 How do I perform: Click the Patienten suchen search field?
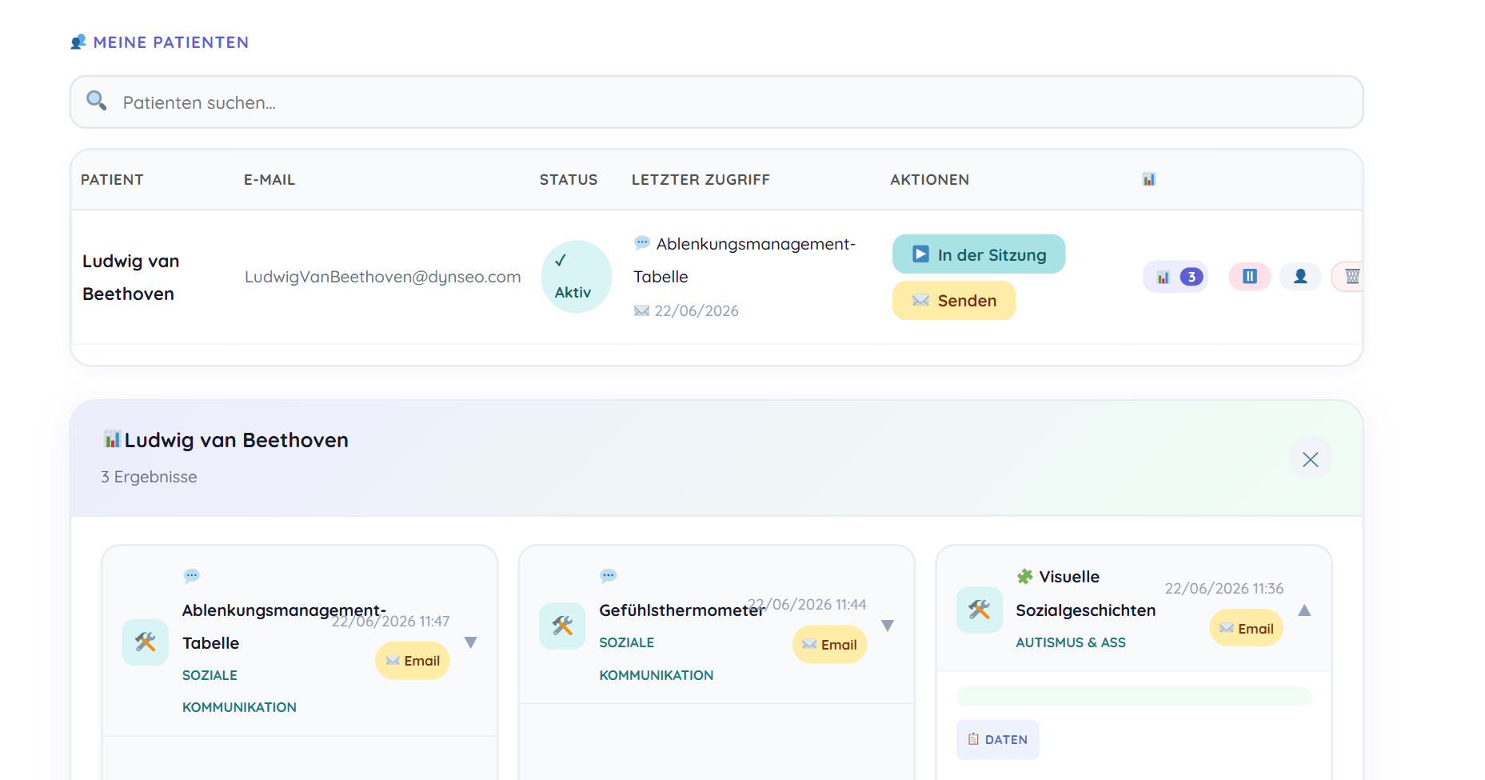click(x=717, y=102)
